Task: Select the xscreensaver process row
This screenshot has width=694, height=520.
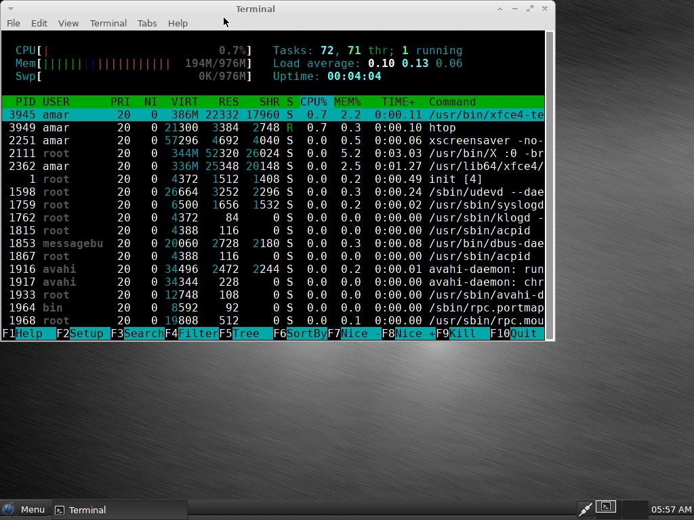Action: coord(273,141)
